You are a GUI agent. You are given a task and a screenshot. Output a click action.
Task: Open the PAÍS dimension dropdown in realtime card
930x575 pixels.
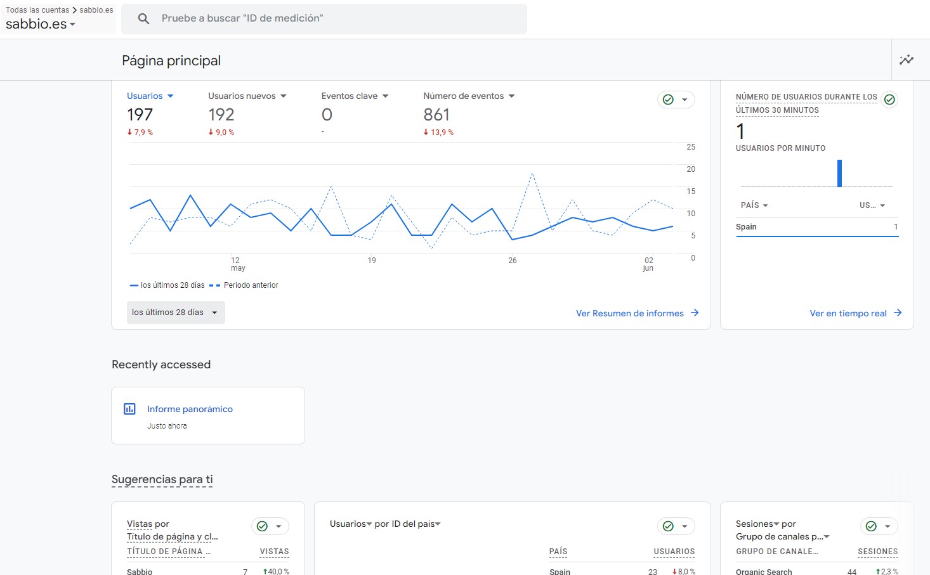point(754,205)
